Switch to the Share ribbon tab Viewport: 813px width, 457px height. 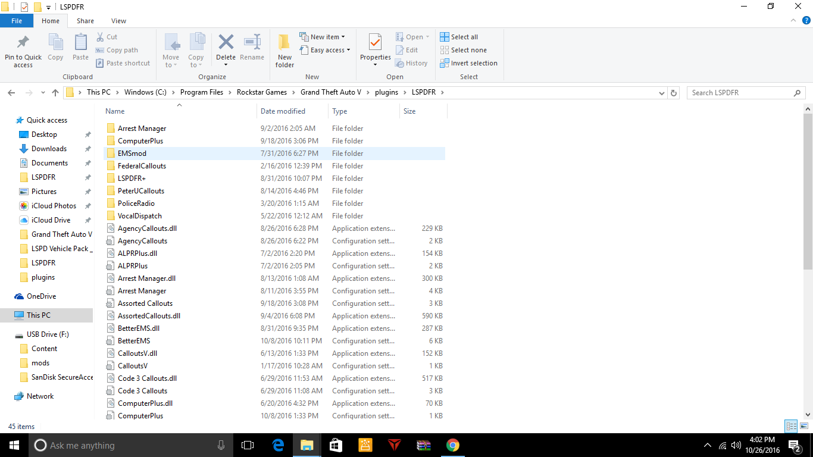coord(85,21)
